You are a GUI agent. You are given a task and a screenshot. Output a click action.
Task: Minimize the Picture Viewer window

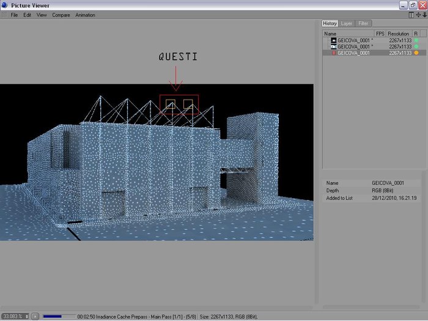pos(404,5)
